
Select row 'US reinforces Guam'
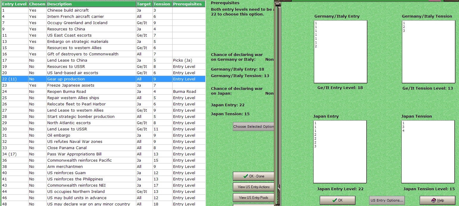pyautogui.click(x=103, y=173)
